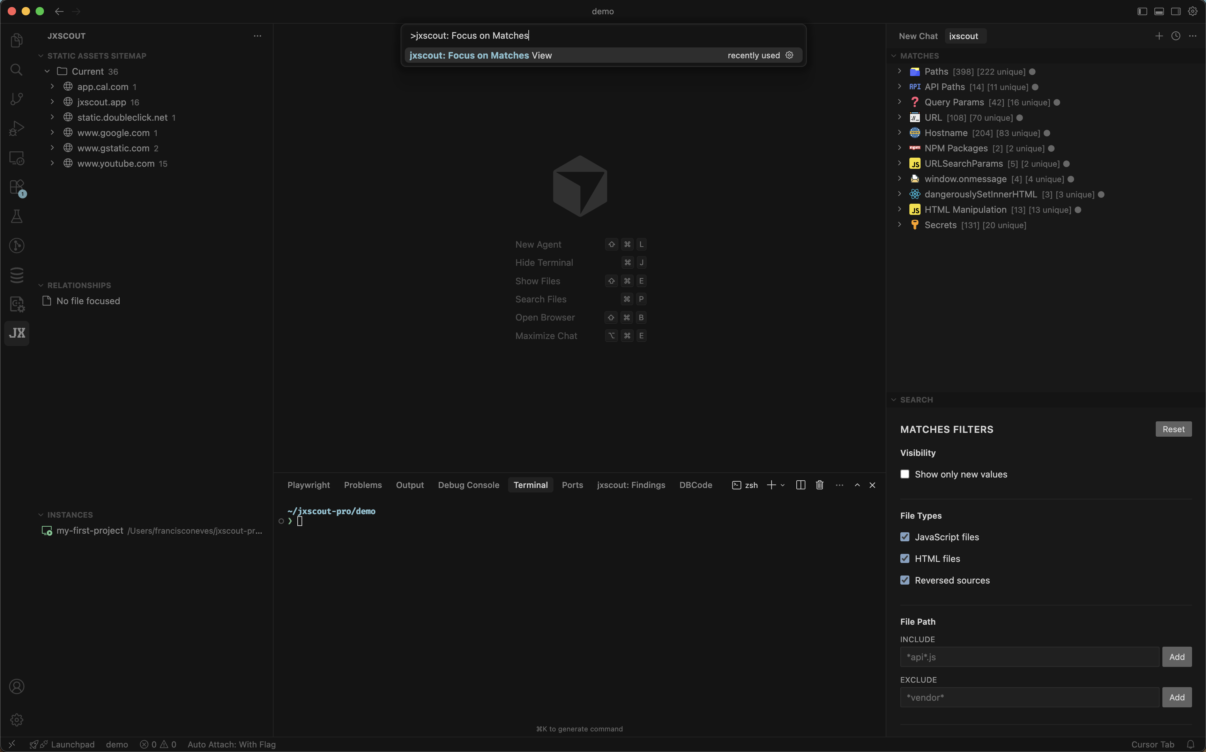Click the errors and warnings count in status bar
This screenshot has width=1206, height=752.
pyautogui.click(x=158, y=745)
